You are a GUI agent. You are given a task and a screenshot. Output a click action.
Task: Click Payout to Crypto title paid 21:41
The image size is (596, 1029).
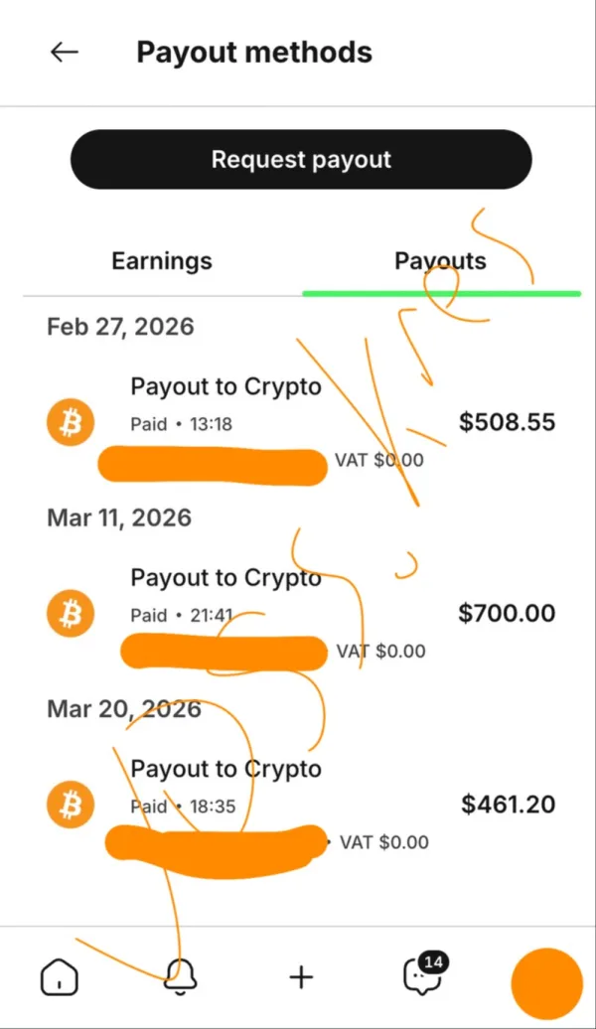226,578
